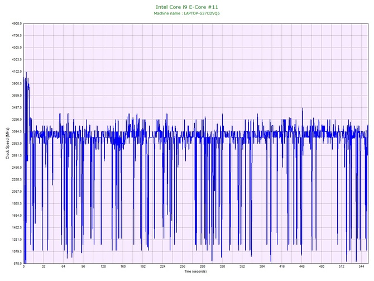Click the '1281.0' y-axis tick label

tap(17, 240)
